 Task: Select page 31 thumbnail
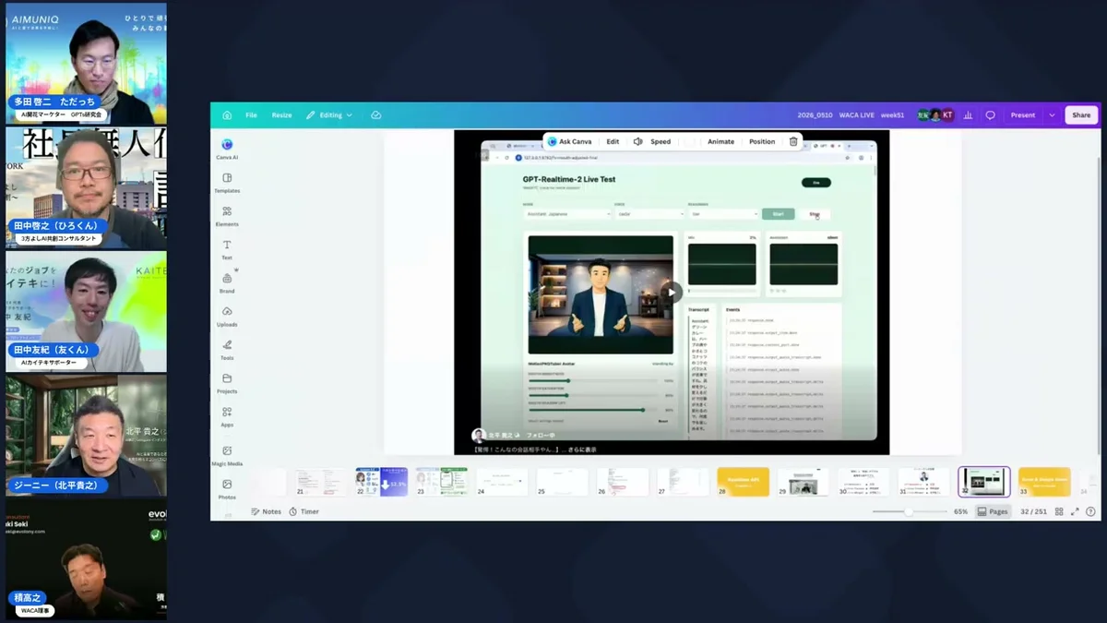[924, 482]
